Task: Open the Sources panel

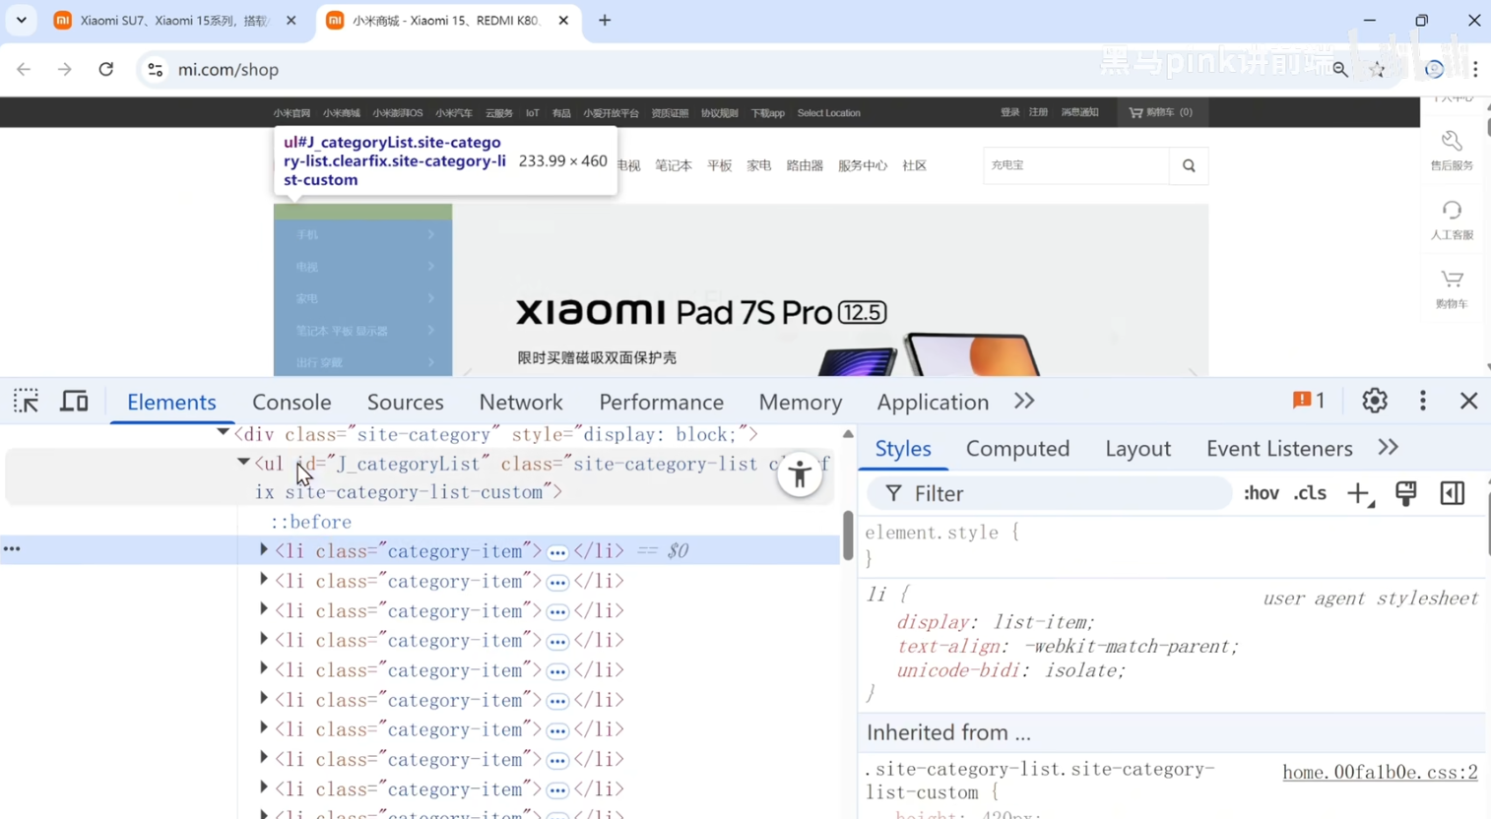Action: pos(405,402)
